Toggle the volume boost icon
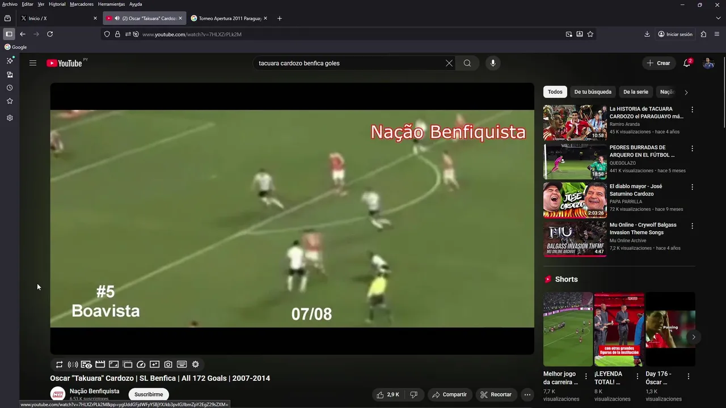Image resolution: width=726 pixels, height=408 pixels. (73, 364)
